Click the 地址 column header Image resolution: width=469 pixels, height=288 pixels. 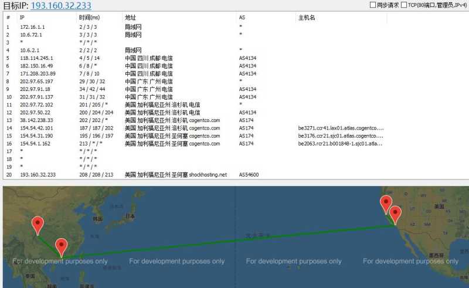[x=130, y=18]
